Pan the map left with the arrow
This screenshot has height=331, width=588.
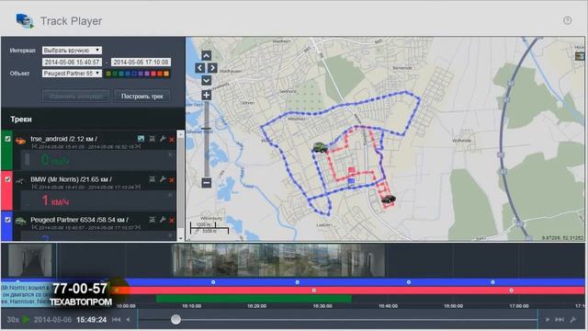pos(200,68)
